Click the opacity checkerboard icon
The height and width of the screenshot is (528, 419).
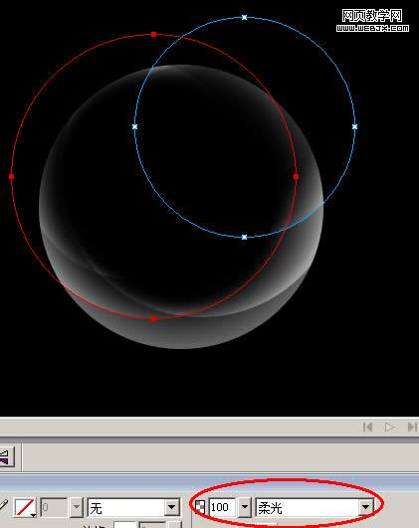pos(200,507)
